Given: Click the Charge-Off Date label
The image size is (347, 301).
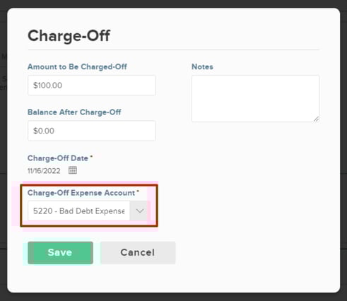Looking at the screenshot, I should [x=58, y=158].
